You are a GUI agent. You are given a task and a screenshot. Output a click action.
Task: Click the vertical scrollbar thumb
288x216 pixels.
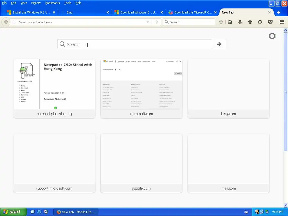coord(285,92)
